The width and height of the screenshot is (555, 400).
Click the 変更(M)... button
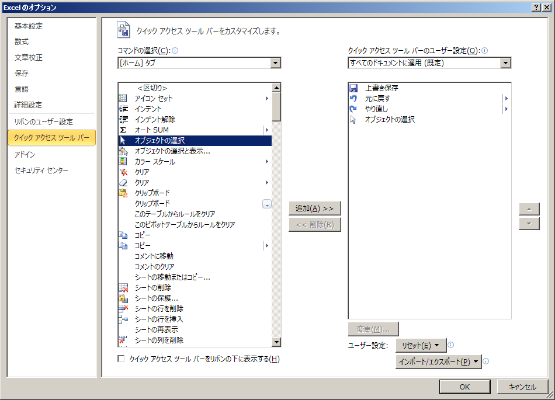point(373,329)
